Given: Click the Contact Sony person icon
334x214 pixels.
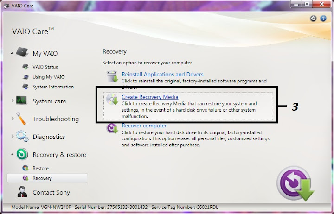Looking at the screenshot, I should point(22,192).
